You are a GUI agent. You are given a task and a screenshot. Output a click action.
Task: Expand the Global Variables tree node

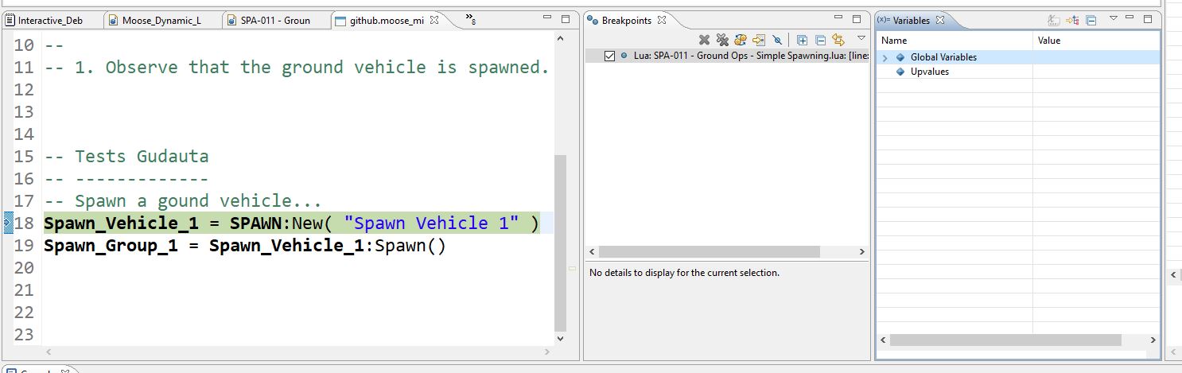tap(885, 58)
